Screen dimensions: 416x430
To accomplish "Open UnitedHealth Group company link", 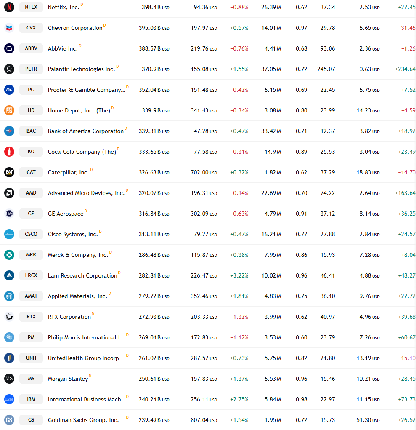I will pyautogui.click(x=86, y=358).
